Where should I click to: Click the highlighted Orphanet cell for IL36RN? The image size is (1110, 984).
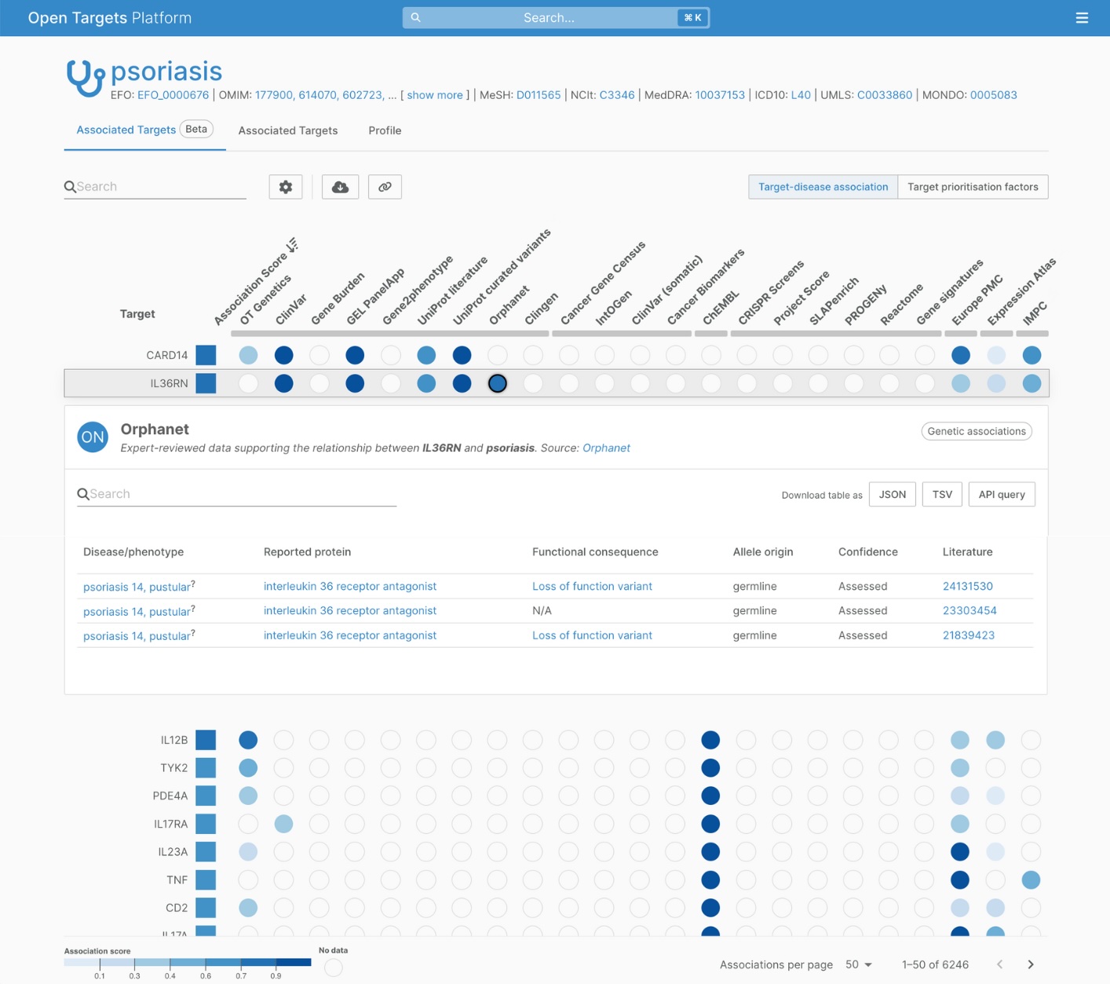498,383
